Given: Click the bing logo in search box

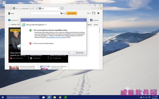Looking at the screenshot, I should (x=63, y=13).
